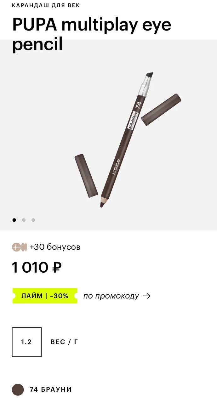Switch to the second carousel image dot
The height and width of the screenshot is (403, 217).
pyautogui.click(x=24, y=220)
